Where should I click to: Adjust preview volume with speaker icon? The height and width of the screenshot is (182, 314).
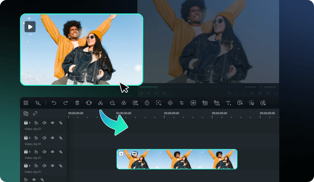(x=268, y=93)
